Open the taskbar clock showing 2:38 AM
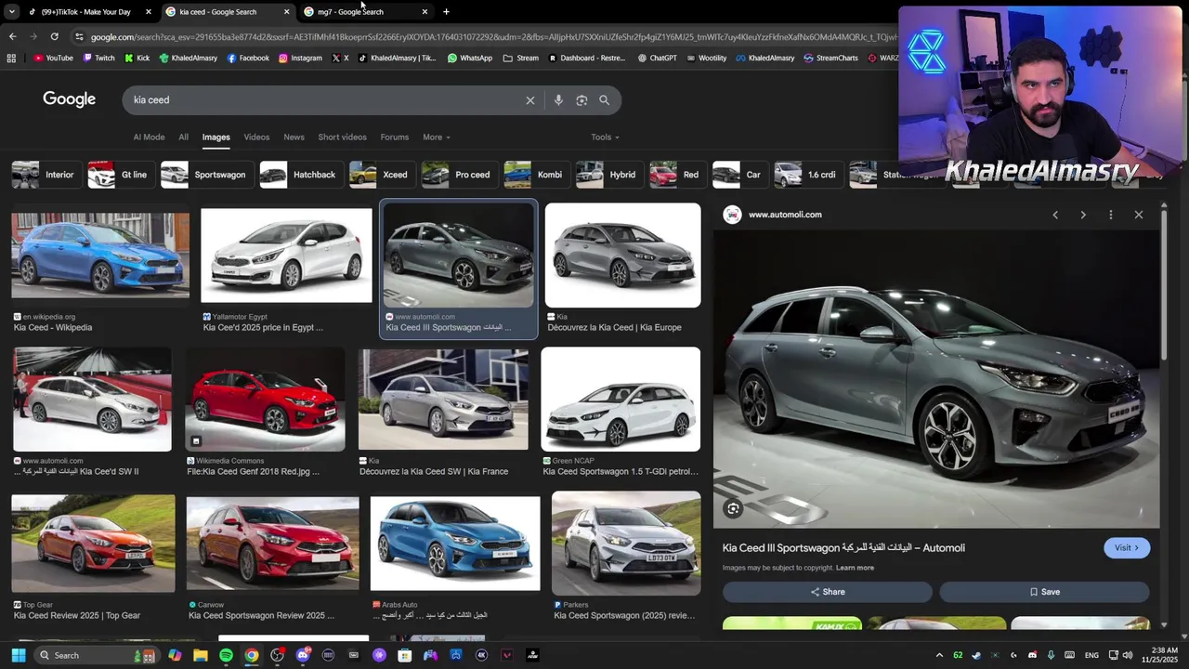 (x=1162, y=655)
